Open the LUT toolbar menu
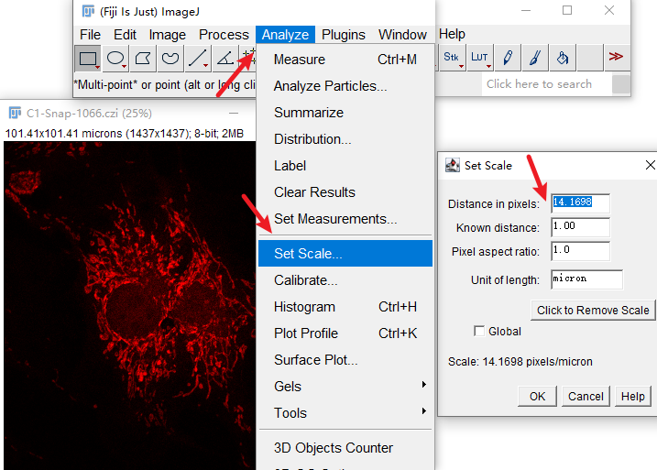657x470 pixels. (480, 58)
